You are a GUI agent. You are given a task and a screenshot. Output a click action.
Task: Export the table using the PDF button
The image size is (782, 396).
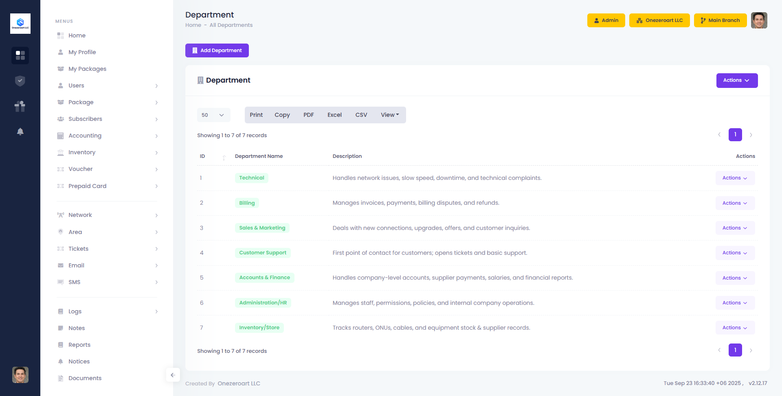308,115
